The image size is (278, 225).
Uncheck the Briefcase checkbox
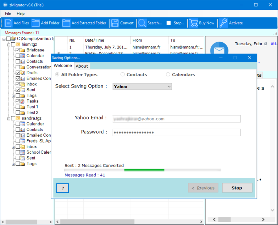click(18, 50)
